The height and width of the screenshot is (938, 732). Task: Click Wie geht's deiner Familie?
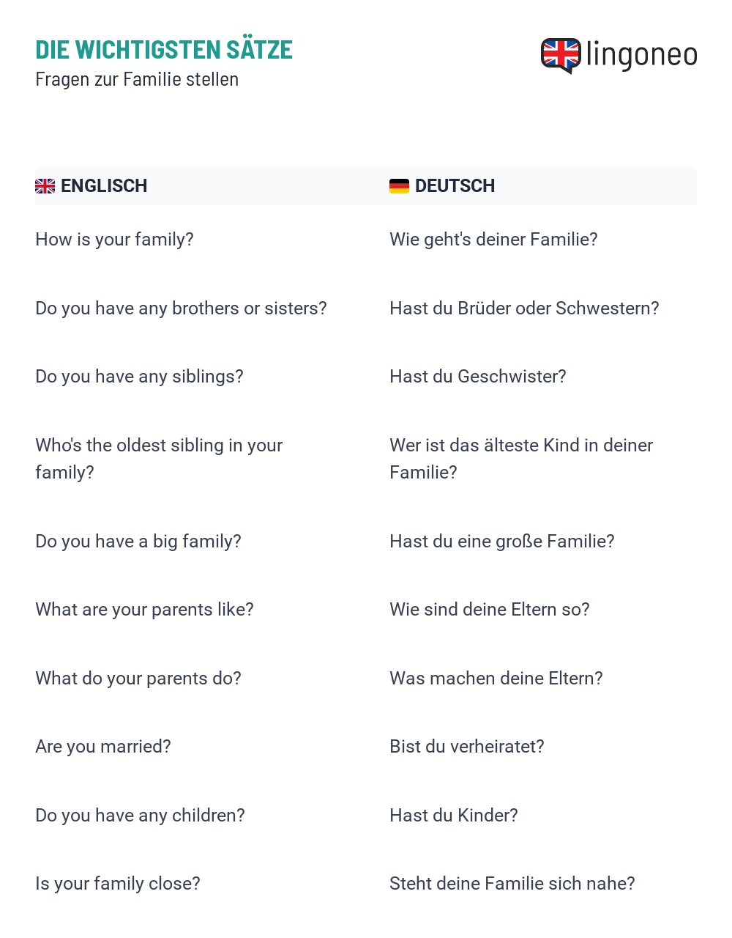pos(494,240)
